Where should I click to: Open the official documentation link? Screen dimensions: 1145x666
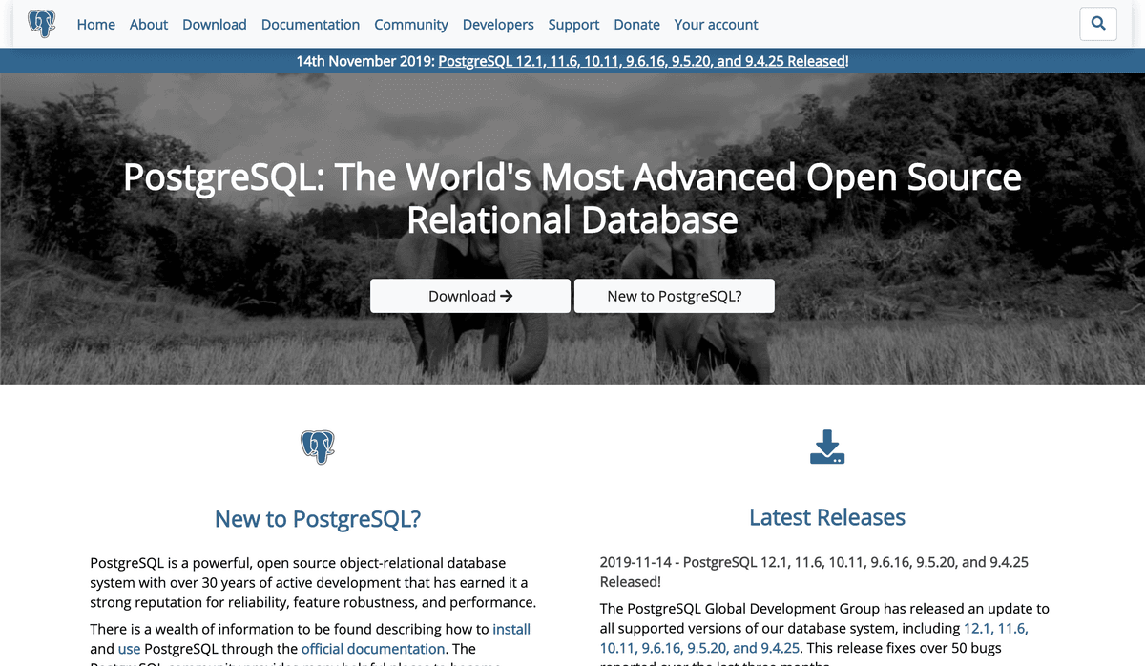point(373,649)
